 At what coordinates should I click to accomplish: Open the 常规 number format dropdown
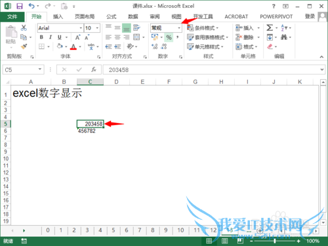[179, 28]
